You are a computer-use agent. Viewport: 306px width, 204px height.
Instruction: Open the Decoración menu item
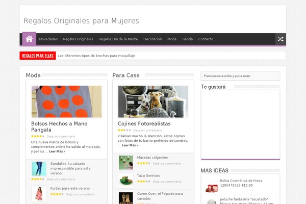pyautogui.click(x=152, y=39)
